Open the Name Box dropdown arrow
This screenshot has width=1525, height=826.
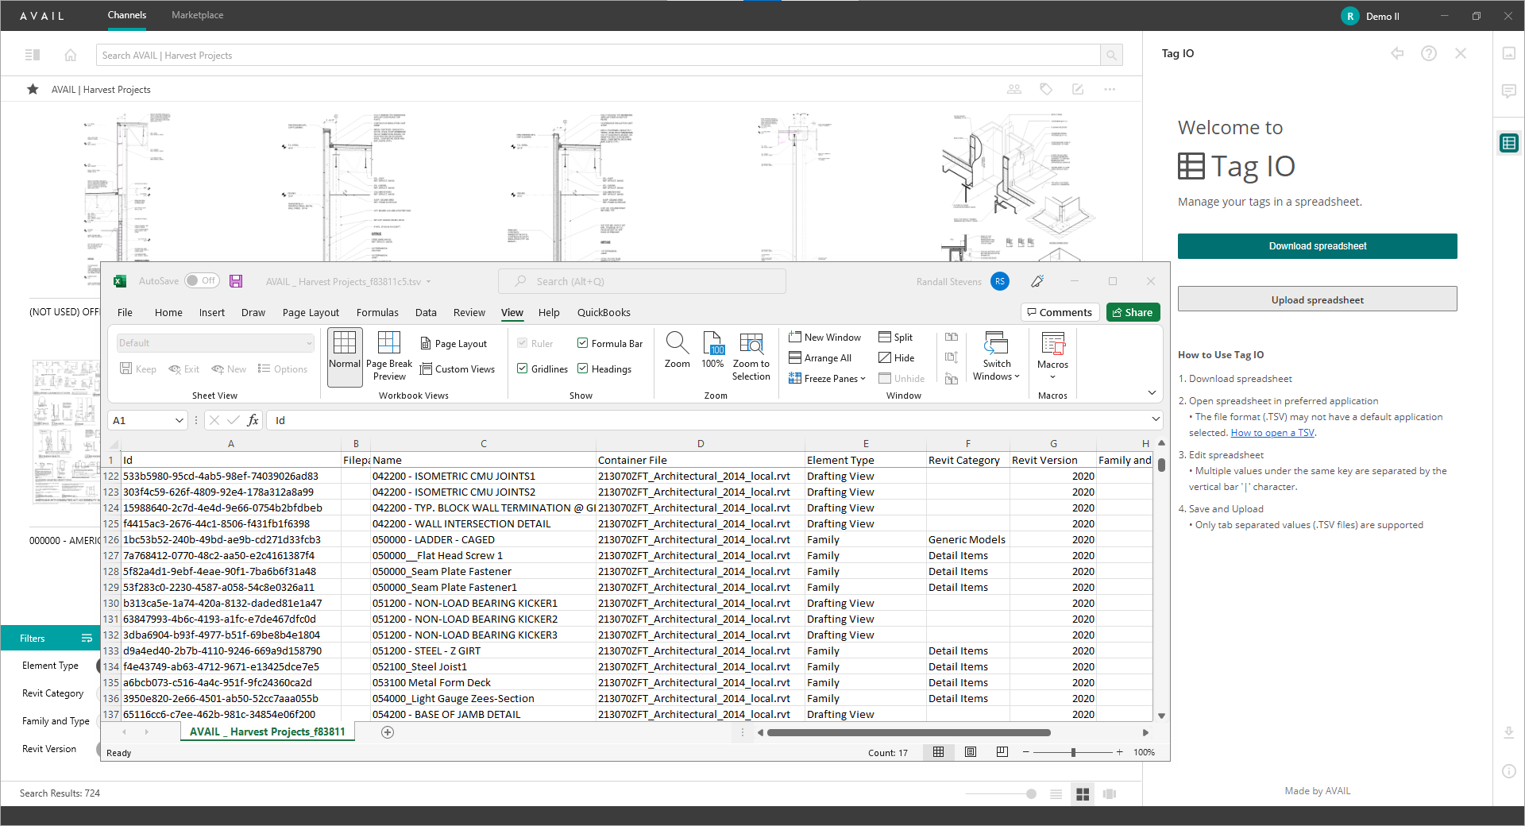pos(180,420)
